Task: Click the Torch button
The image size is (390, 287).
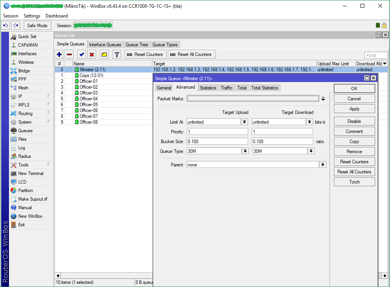Action: pos(354,182)
